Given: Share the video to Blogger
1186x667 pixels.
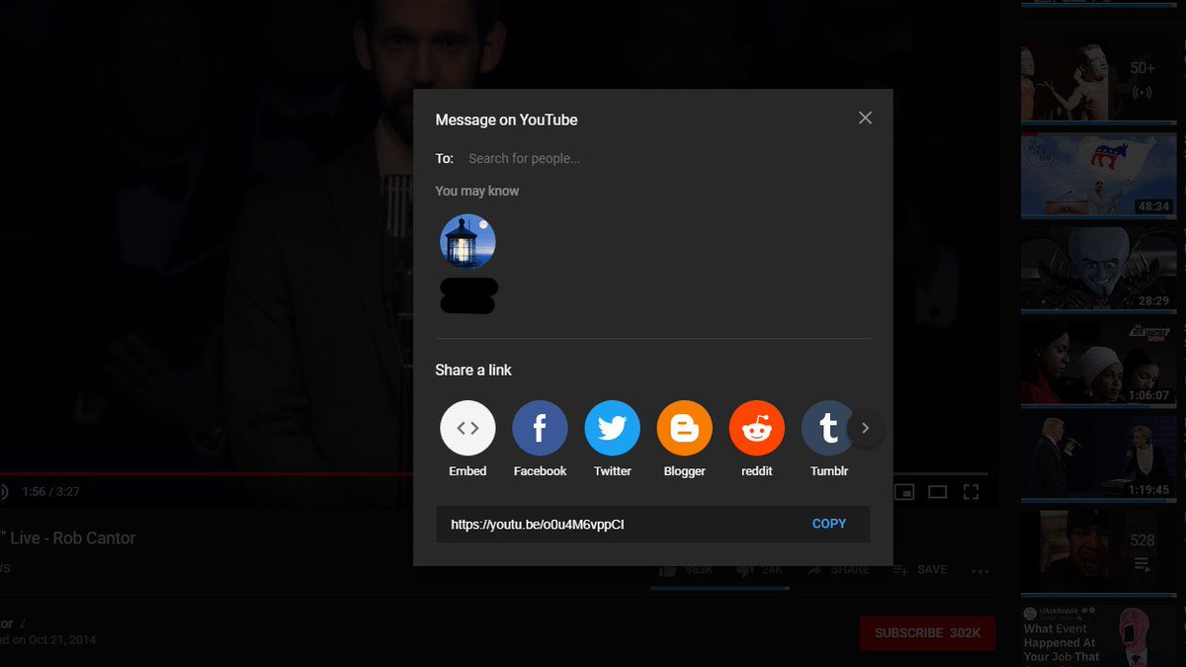Looking at the screenshot, I should (x=684, y=428).
